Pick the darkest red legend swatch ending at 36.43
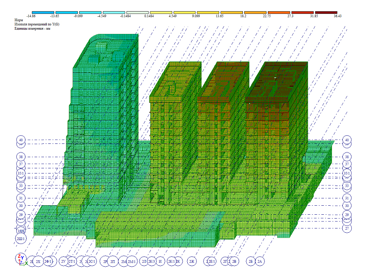This screenshot has height=280, width=366. 326,13
